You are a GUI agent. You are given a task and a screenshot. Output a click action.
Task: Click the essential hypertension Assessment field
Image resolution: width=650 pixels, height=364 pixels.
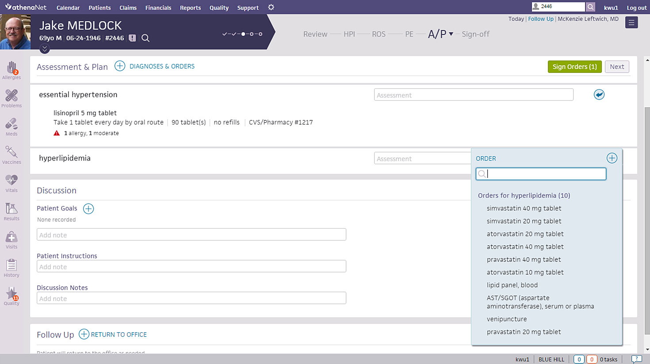point(474,95)
